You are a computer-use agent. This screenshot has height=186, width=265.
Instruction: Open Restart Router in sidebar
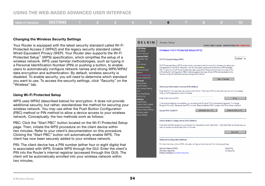[x=142, y=102]
